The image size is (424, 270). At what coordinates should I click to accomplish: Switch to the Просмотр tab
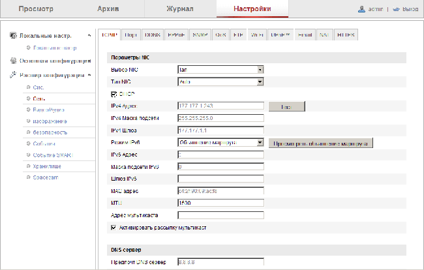point(36,8)
